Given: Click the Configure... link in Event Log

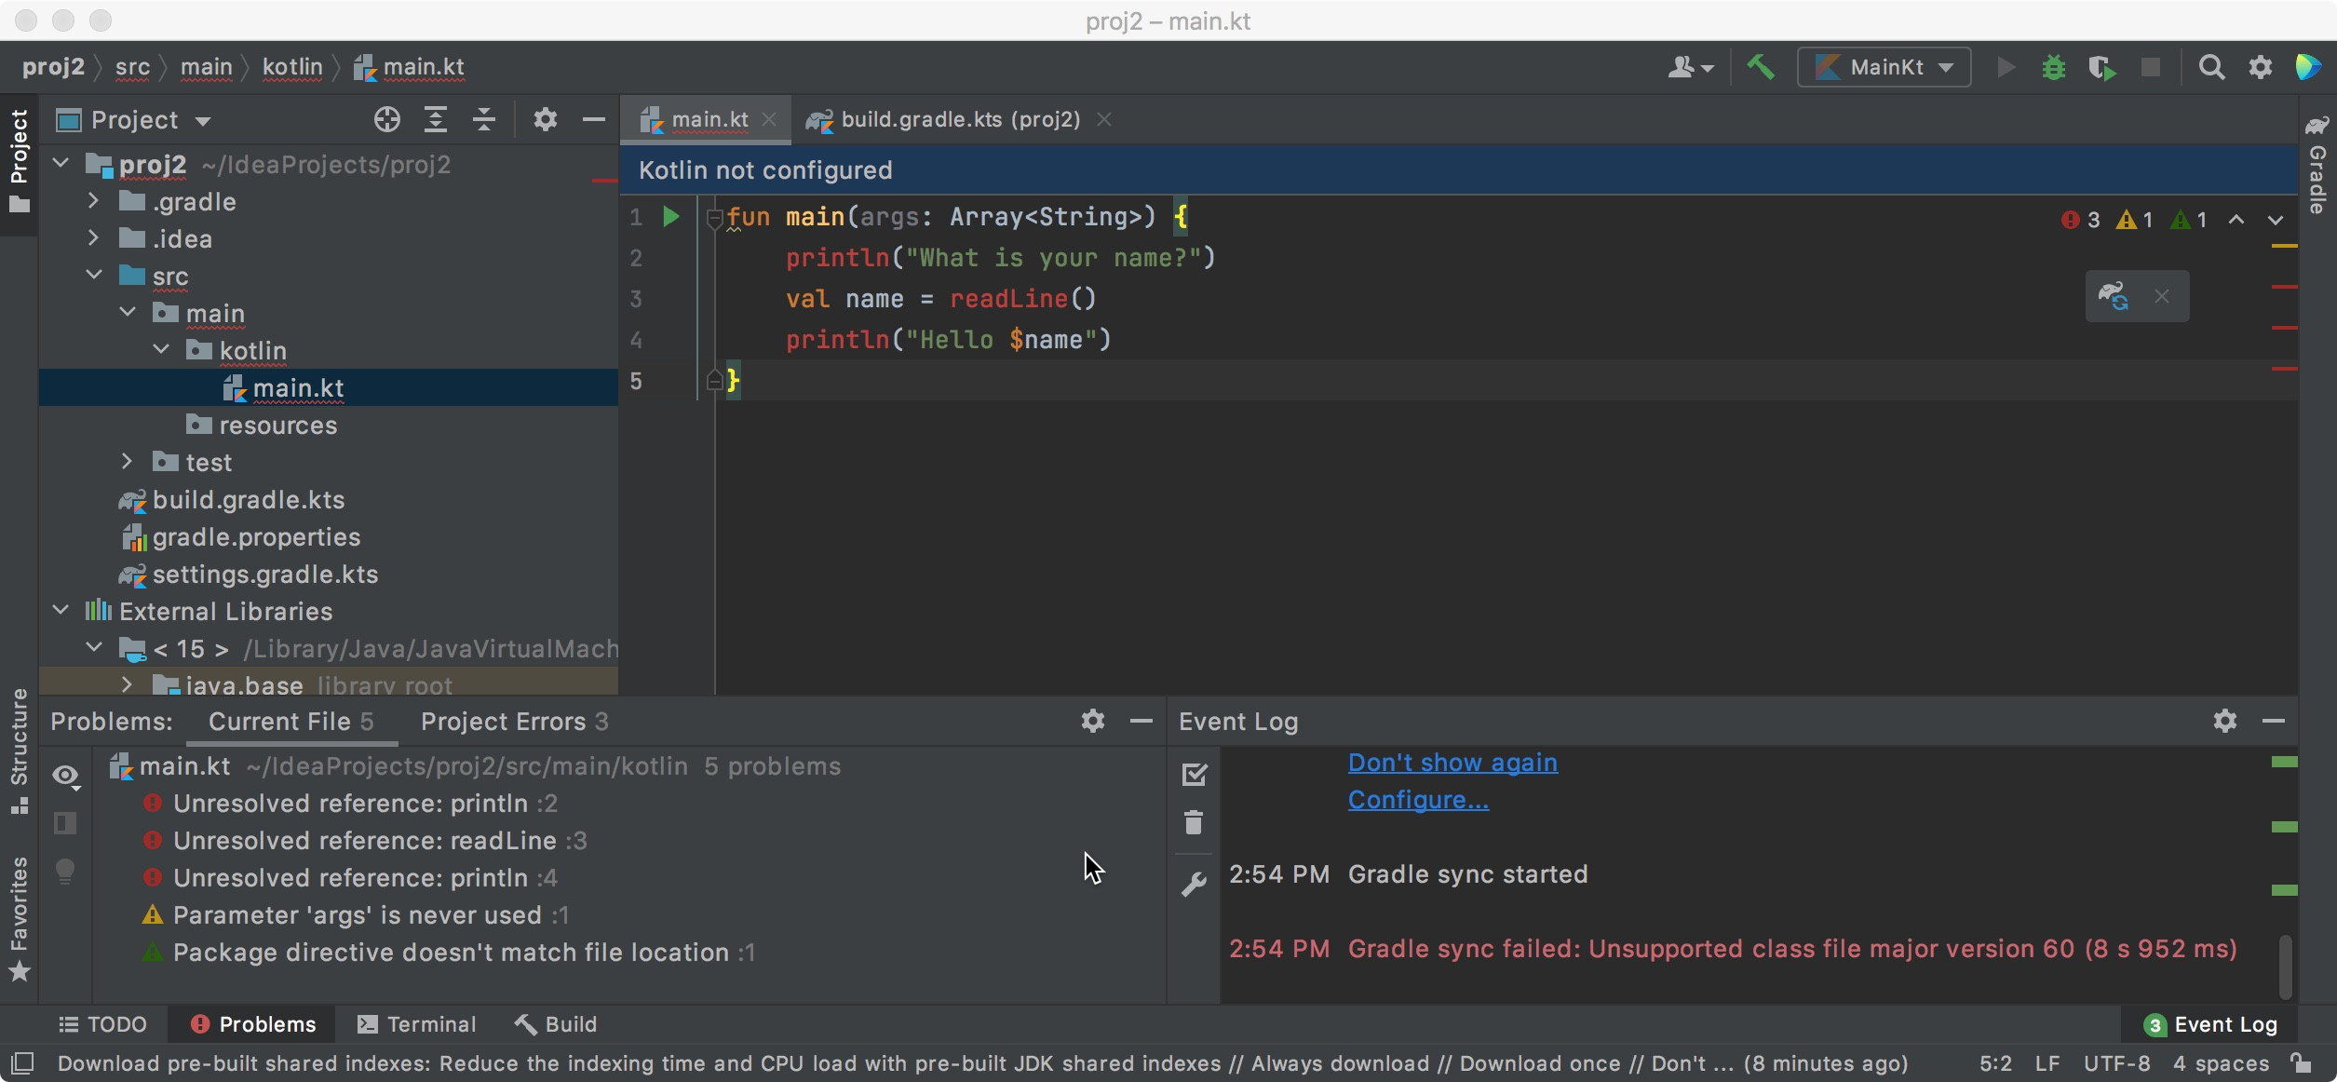Looking at the screenshot, I should click(x=1417, y=800).
